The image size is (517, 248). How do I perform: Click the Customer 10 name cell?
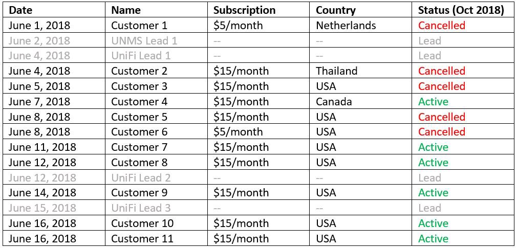tap(142, 223)
